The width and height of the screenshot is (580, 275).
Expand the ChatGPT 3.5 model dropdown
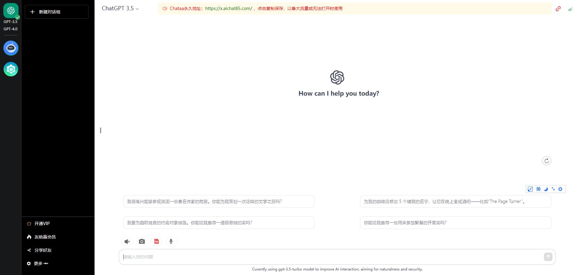120,8
